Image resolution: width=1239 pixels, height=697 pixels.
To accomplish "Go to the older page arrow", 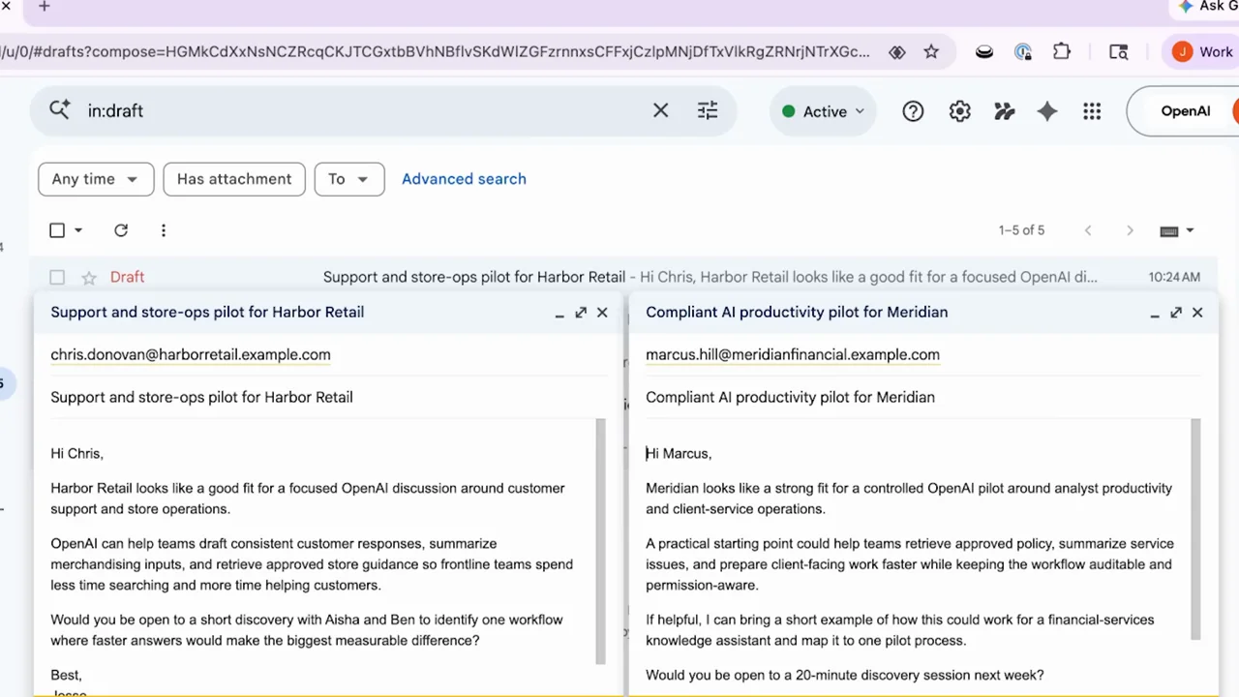I will click(1130, 230).
